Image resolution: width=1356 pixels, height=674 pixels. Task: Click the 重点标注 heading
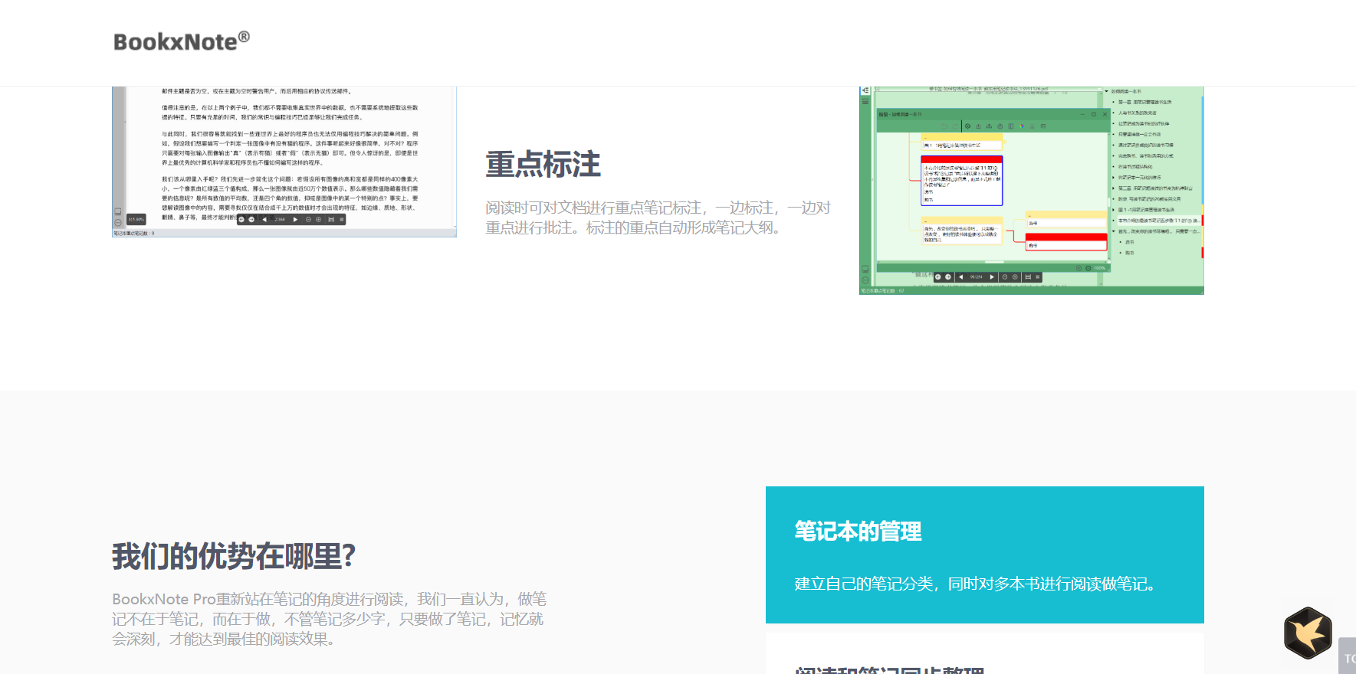543,165
